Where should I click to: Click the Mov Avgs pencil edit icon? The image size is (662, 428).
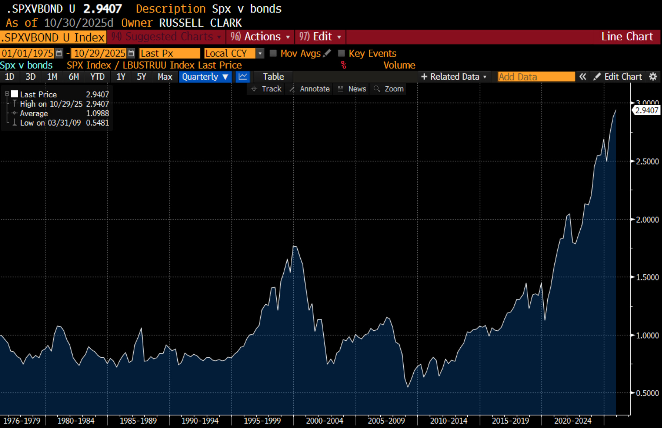click(327, 53)
